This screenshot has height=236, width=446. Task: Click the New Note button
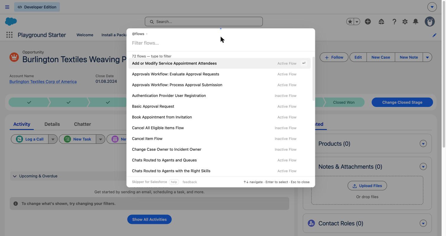[409, 57]
